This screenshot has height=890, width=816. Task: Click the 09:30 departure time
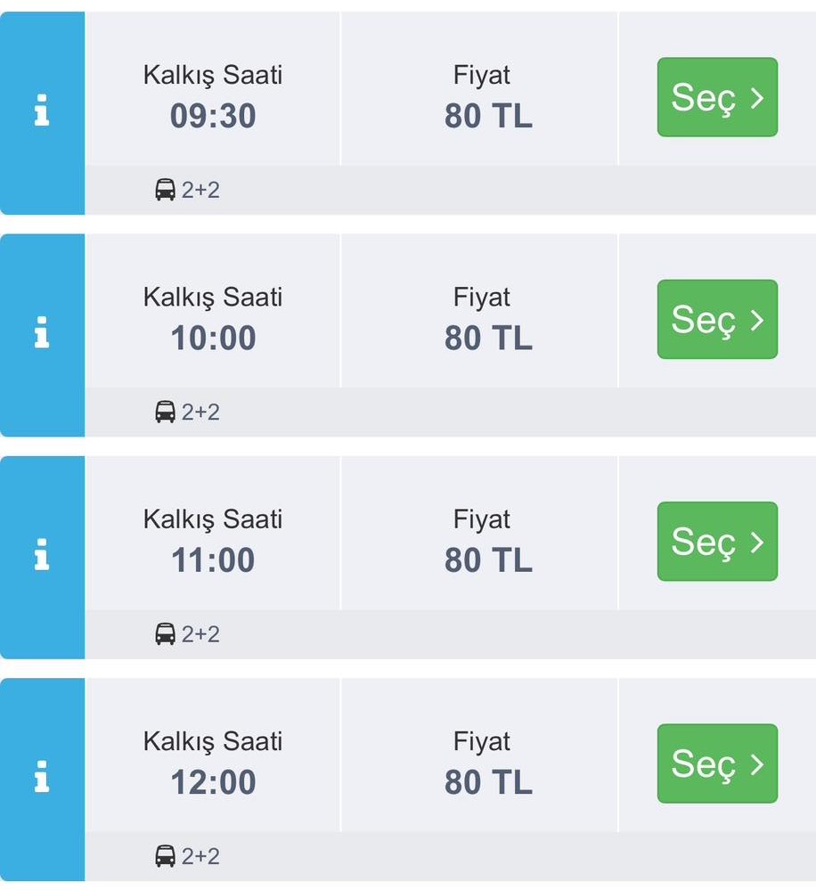(x=213, y=117)
